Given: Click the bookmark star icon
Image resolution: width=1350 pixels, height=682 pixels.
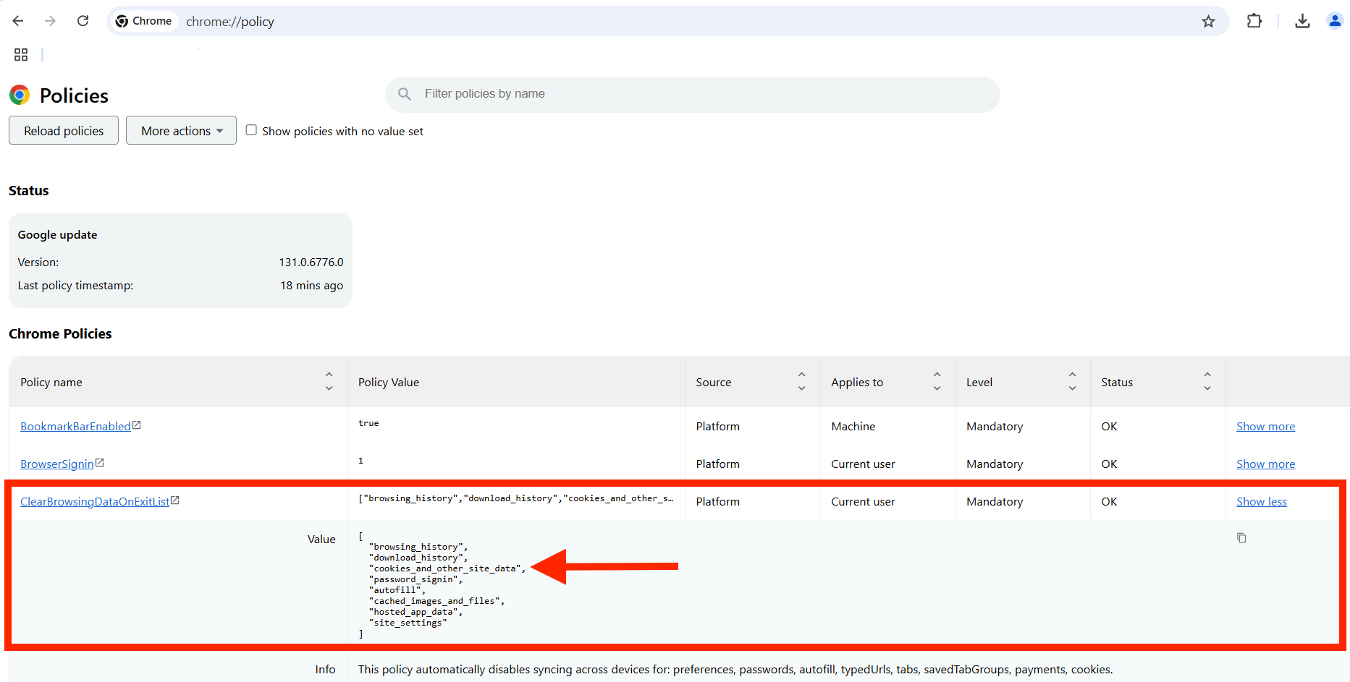Looking at the screenshot, I should 1209,21.
